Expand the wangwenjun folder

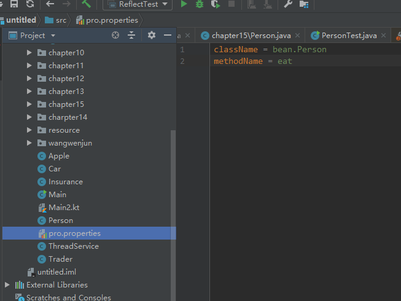click(x=29, y=143)
